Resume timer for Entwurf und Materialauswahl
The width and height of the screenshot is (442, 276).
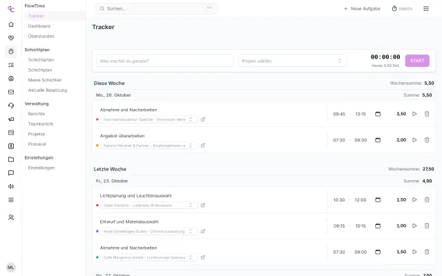point(414,226)
